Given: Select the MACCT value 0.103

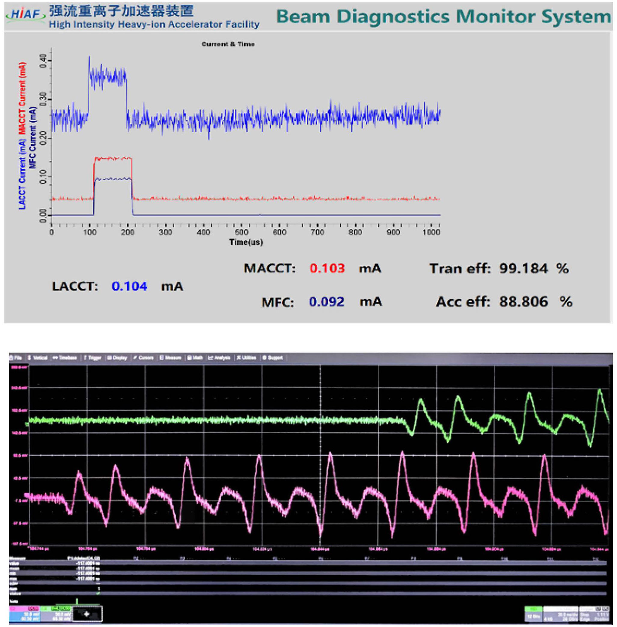Looking at the screenshot, I should pyautogui.click(x=327, y=268).
